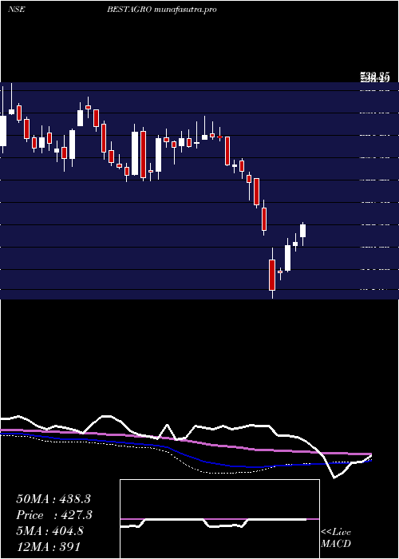Image resolution: width=399 pixels, height=559 pixels.
Task: Select the 5MA : 404.8 reading
Action: (49, 531)
